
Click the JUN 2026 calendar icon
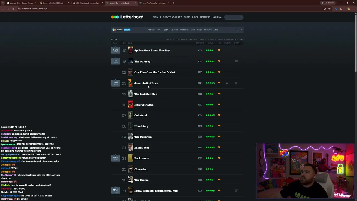115,83
